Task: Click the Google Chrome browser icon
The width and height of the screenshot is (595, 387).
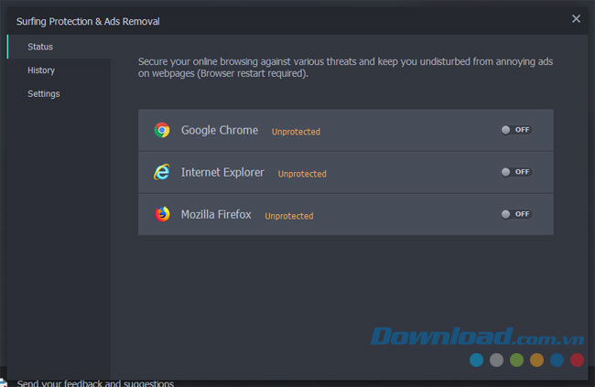Action: pos(162,130)
